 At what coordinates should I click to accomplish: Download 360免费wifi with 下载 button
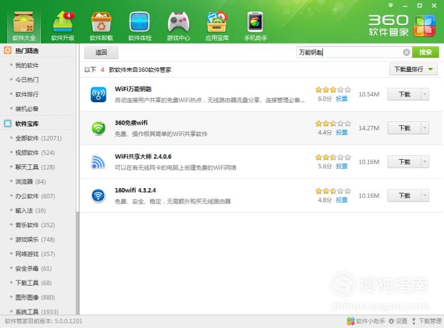point(404,128)
